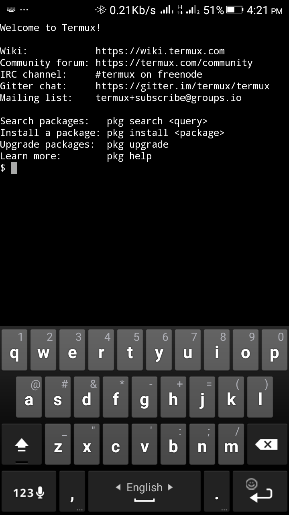Switch language with left arrow beside English
Image resolution: width=289 pixels, height=515 pixels.
click(x=118, y=487)
